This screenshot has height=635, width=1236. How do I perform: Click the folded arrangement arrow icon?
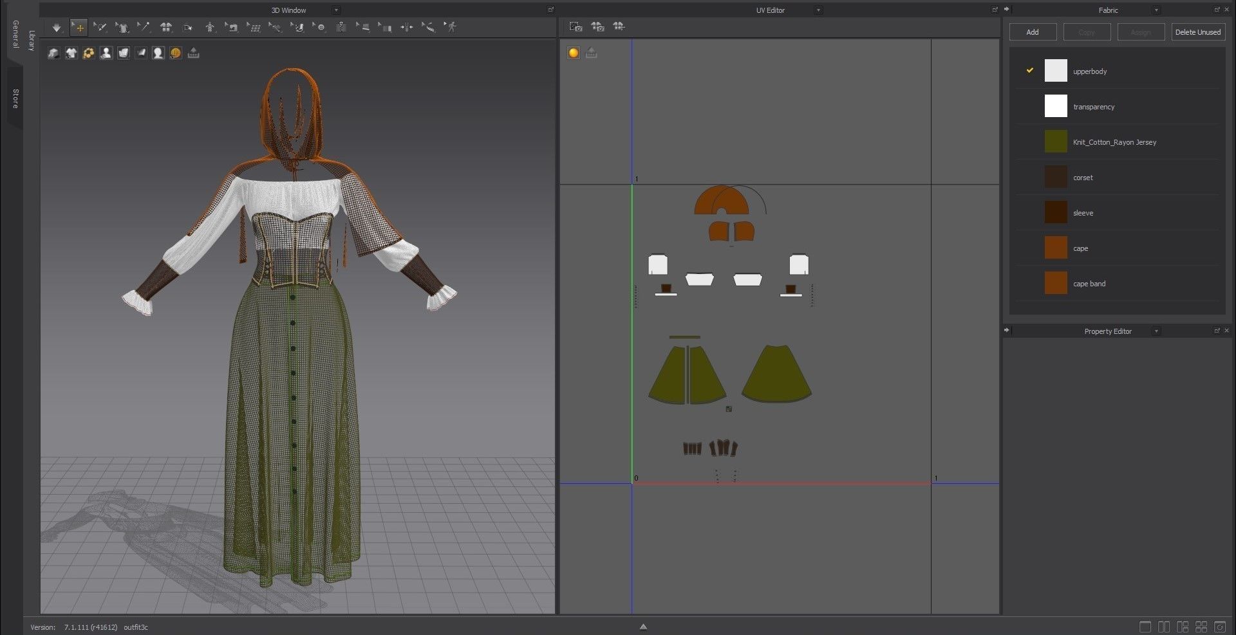coord(187,27)
